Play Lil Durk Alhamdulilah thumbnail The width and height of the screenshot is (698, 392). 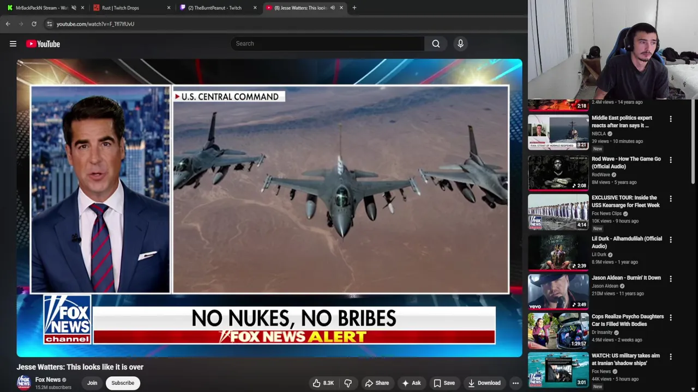point(558,253)
